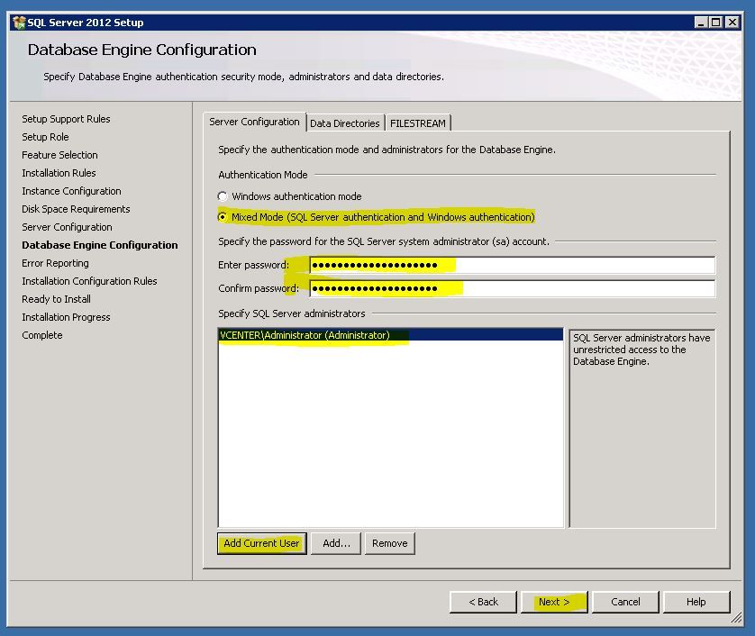Click the window resize grip corner

(x=736, y=618)
